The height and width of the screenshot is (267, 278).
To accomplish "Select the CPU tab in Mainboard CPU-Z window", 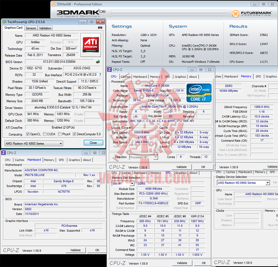I will [8, 160].
